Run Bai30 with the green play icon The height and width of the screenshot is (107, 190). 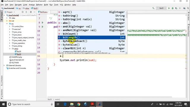point(169,8)
